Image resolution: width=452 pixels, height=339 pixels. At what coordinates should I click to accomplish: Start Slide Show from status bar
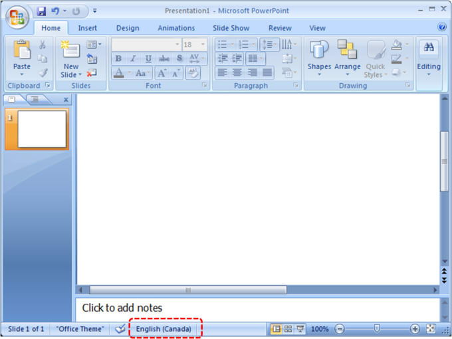[300, 328]
